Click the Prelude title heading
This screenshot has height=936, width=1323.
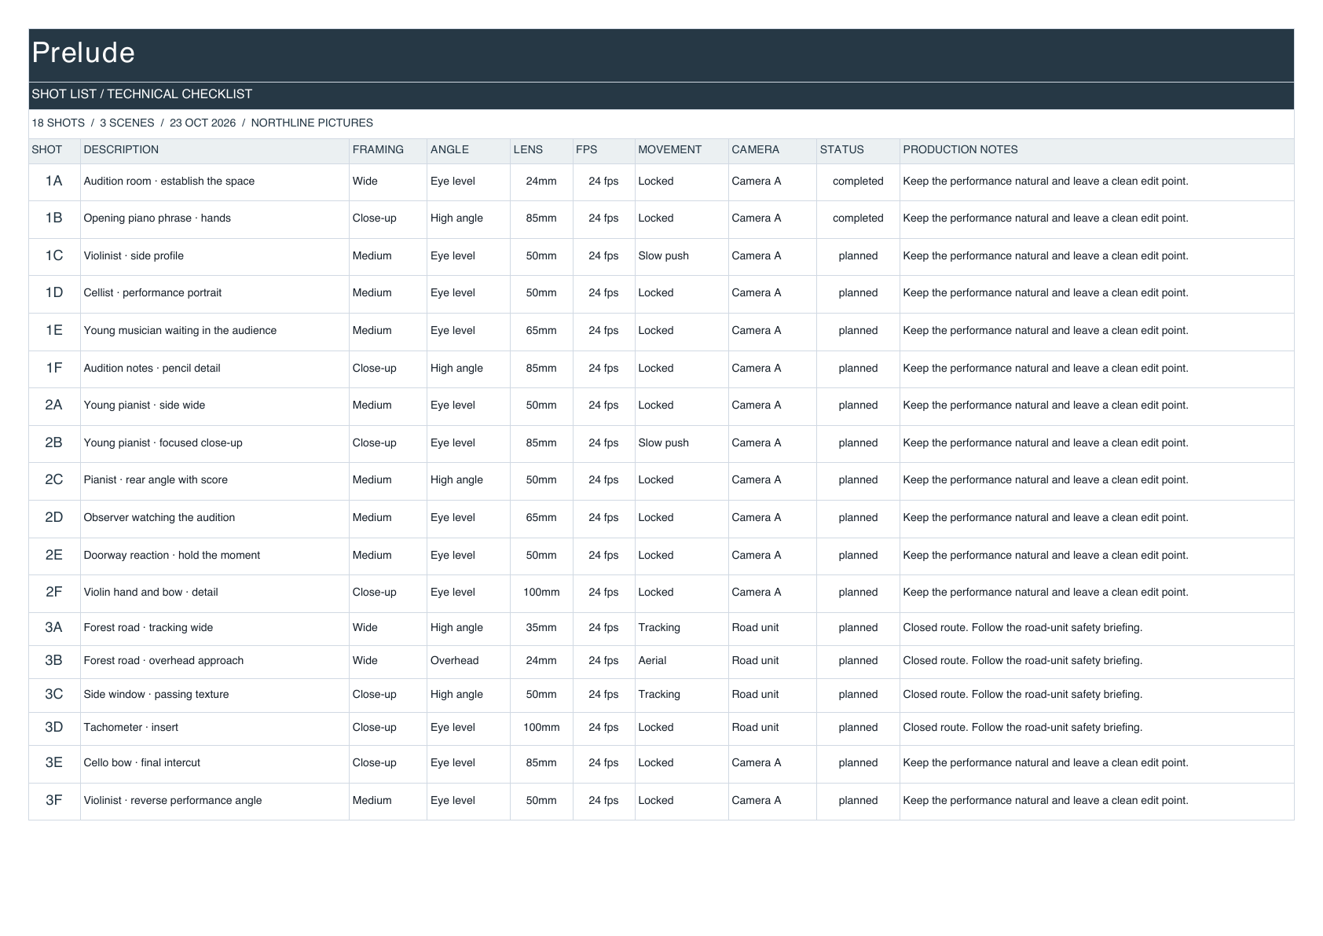pos(83,53)
